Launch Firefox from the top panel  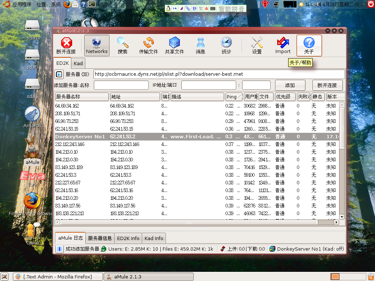point(67,4)
